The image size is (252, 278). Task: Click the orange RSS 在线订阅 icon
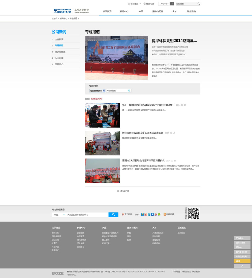165,214
